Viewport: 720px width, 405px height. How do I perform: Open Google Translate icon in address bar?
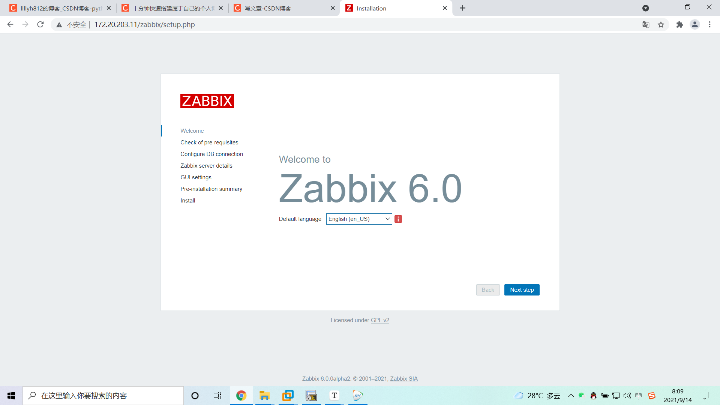click(646, 24)
